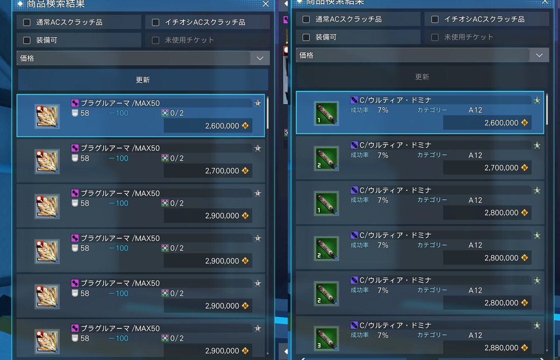
Task: Click the 更新 button in the right panel
Action: pyautogui.click(x=422, y=77)
